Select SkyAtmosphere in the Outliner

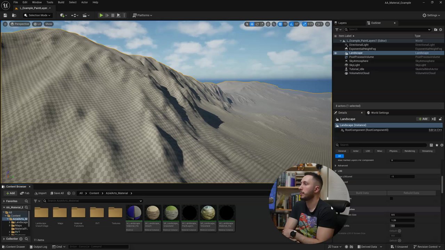pos(359,61)
